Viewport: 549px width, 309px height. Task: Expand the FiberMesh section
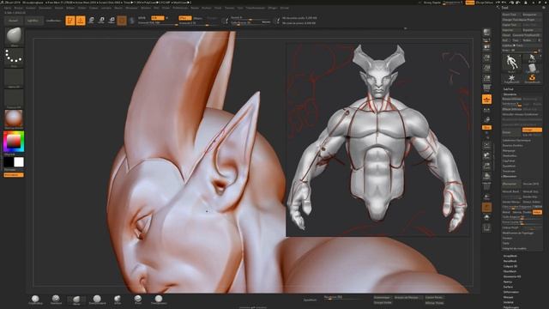coord(510,271)
